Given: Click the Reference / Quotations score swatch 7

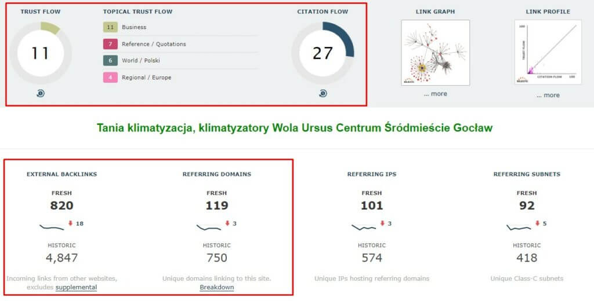Looking at the screenshot, I should click(110, 44).
